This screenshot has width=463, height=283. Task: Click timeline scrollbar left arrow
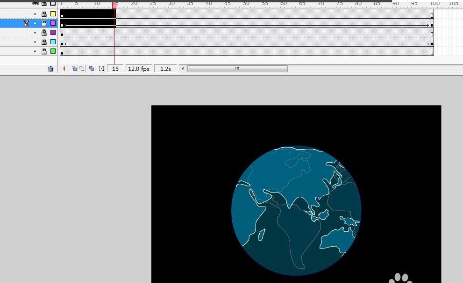183,69
